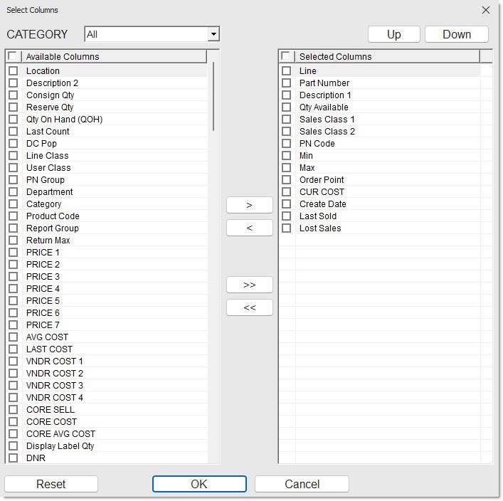The height and width of the screenshot is (501, 503).
Task: Move selected column right with > button
Action: (x=249, y=205)
